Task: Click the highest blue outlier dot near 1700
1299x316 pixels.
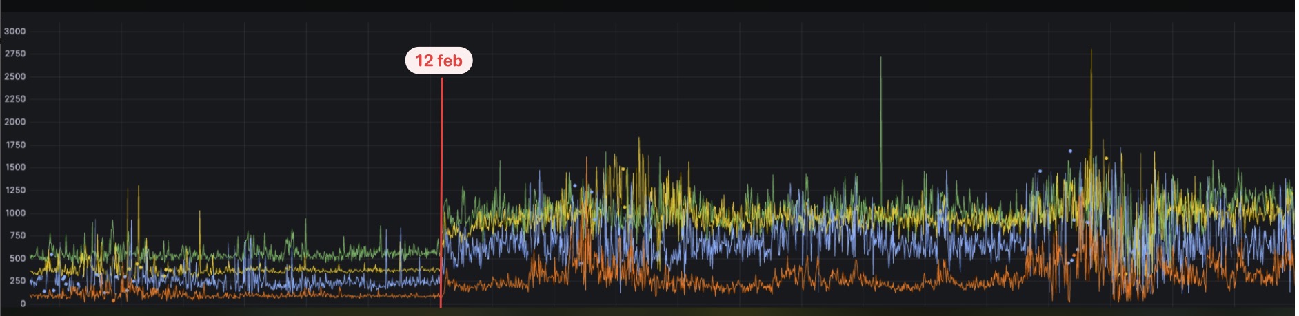Action: (x=1070, y=151)
